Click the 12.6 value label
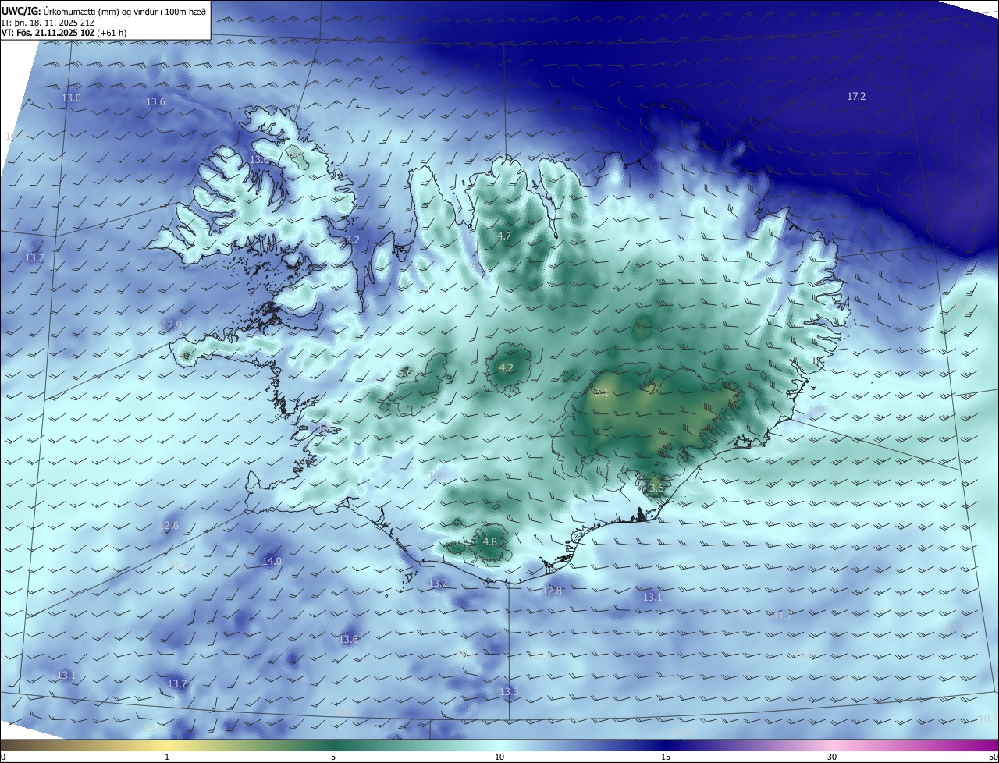Viewport: 999px width, 763px height. [x=169, y=527]
